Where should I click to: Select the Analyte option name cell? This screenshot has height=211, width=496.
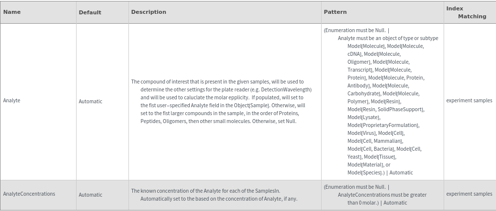11,101
